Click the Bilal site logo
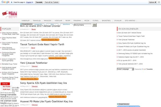Viewport: 161px width, 107px height. click(10, 14)
